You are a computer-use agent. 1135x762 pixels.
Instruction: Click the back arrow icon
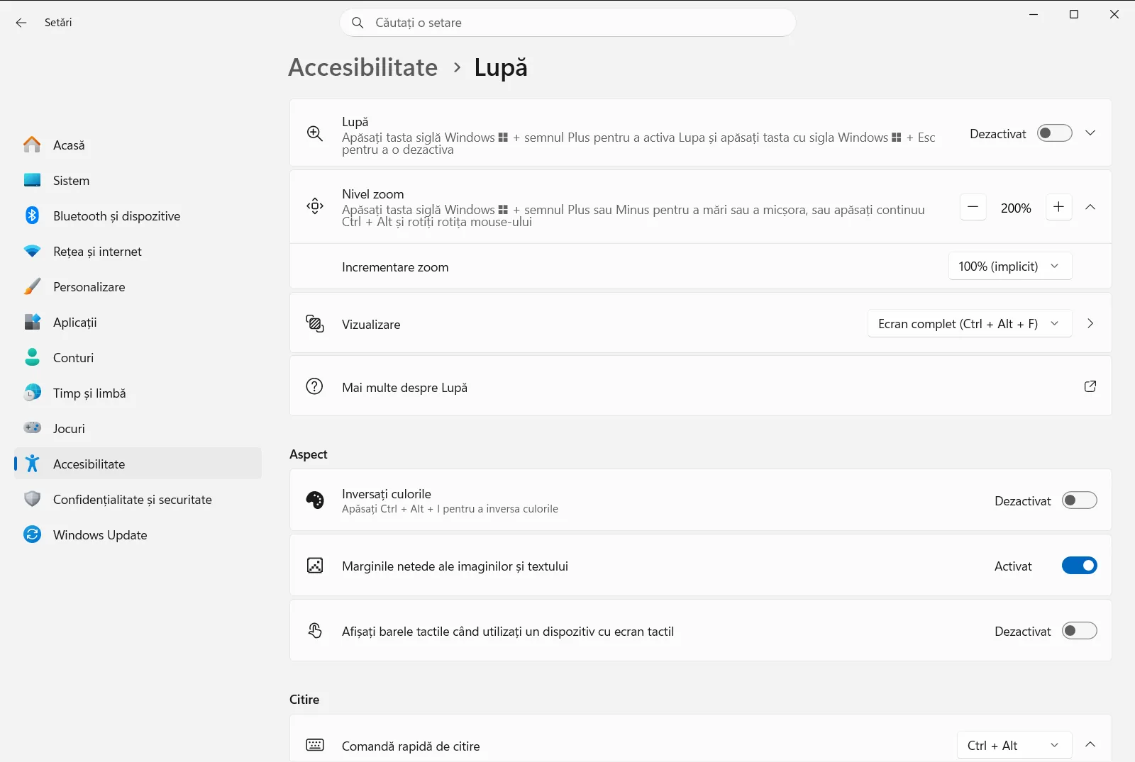coord(21,23)
